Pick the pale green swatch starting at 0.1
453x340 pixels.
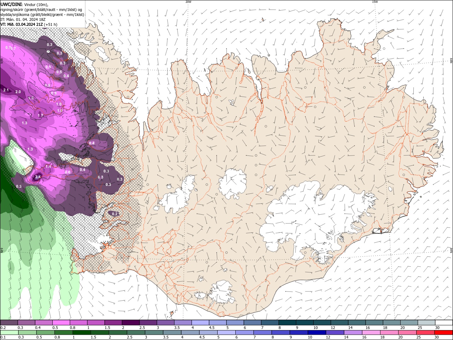[9, 333]
